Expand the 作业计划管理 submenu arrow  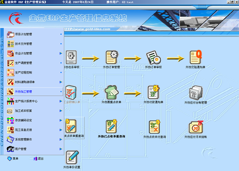[61, 53]
